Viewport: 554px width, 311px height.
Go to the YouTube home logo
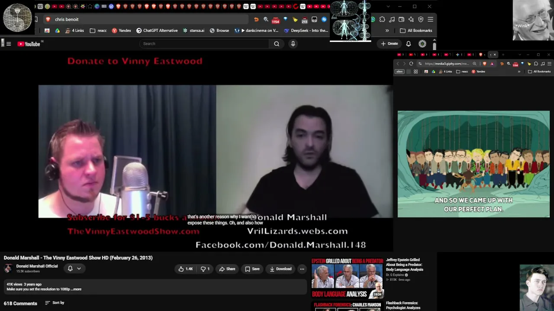(x=29, y=44)
